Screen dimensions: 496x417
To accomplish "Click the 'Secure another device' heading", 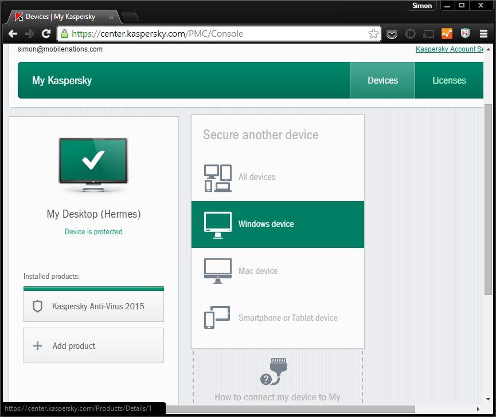I will click(x=261, y=135).
